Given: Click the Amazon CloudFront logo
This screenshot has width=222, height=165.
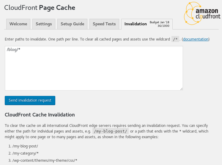Looking at the screenshot, I should tap(202, 13).
